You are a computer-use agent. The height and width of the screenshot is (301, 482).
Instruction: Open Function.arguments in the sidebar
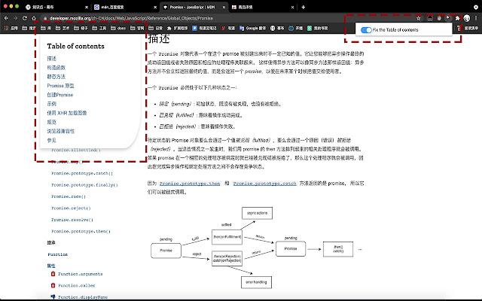81,274
